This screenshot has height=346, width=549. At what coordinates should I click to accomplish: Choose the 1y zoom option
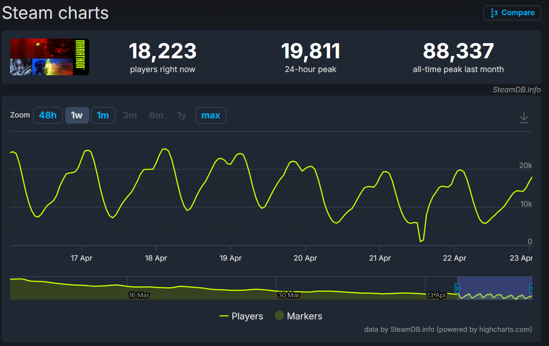click(x=182, y=116)
